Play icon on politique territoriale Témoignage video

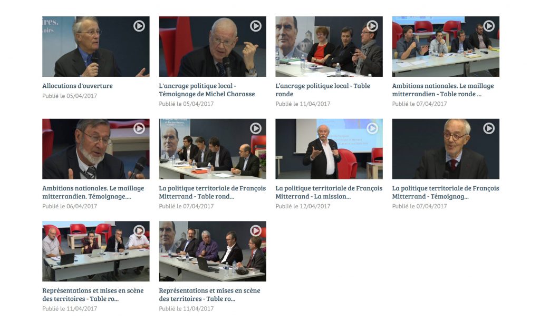pyautogui.click(x=489, y=128)
